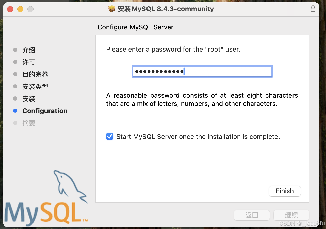Screen dimensions: 326x229
Task: Click the Finish button
Action: [285, 191]
